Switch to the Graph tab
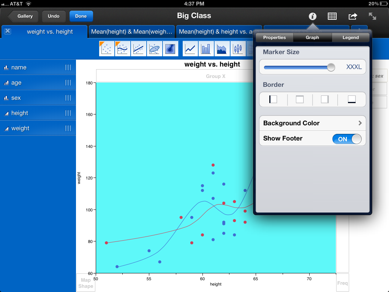The width and height of the screenshot is (389, 292). coord(312,38)
